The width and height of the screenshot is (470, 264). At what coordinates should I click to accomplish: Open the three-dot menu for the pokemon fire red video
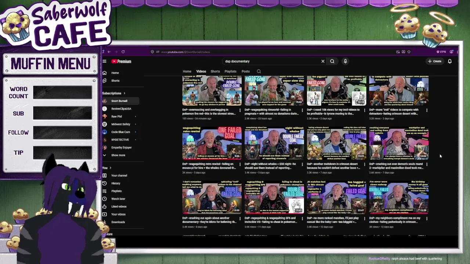240,110
